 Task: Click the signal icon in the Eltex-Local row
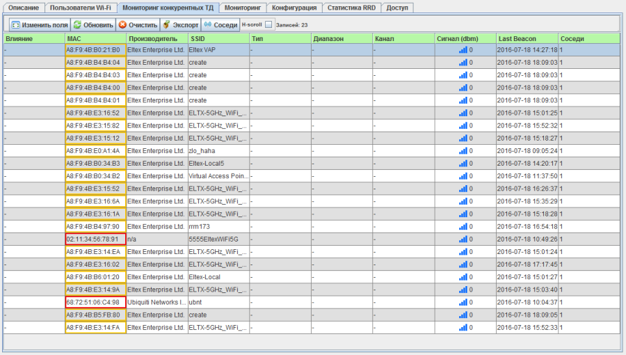(463, 277)
